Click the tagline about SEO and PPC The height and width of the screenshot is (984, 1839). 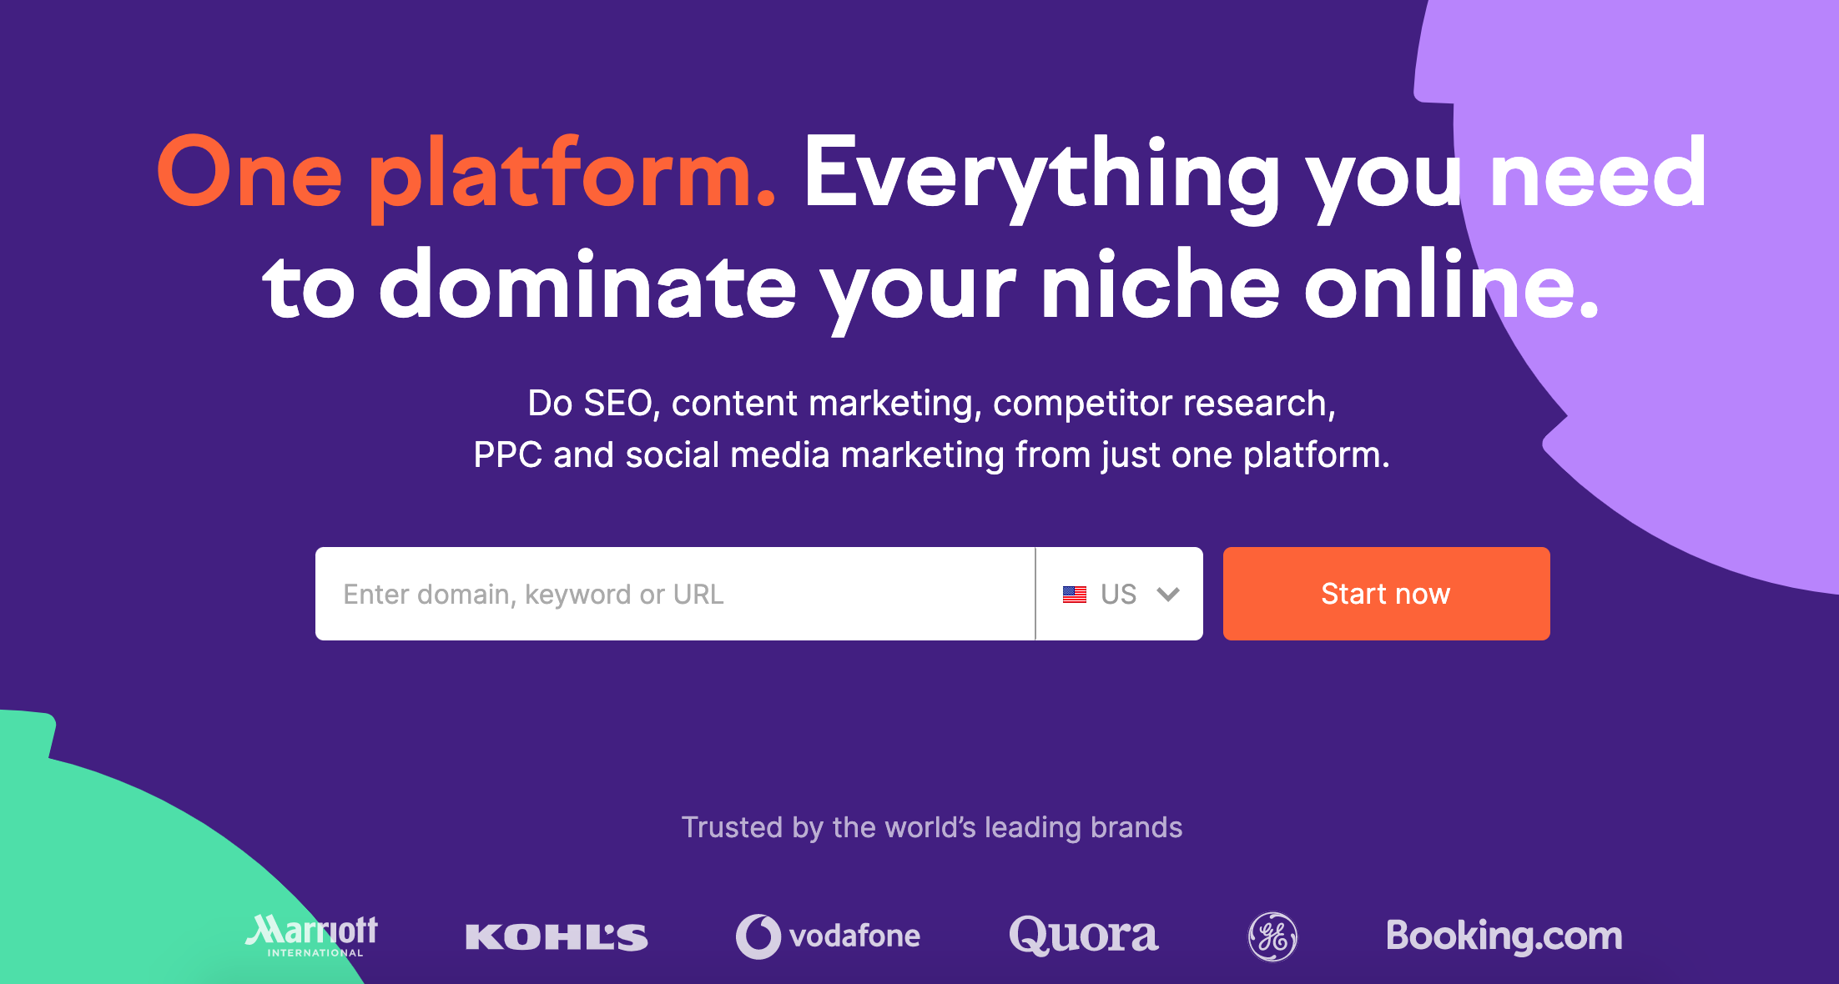pyautogui.click(x=932, y=429)
